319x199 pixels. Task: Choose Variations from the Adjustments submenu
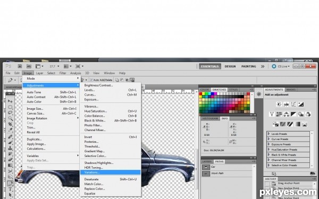pos(110,172)
